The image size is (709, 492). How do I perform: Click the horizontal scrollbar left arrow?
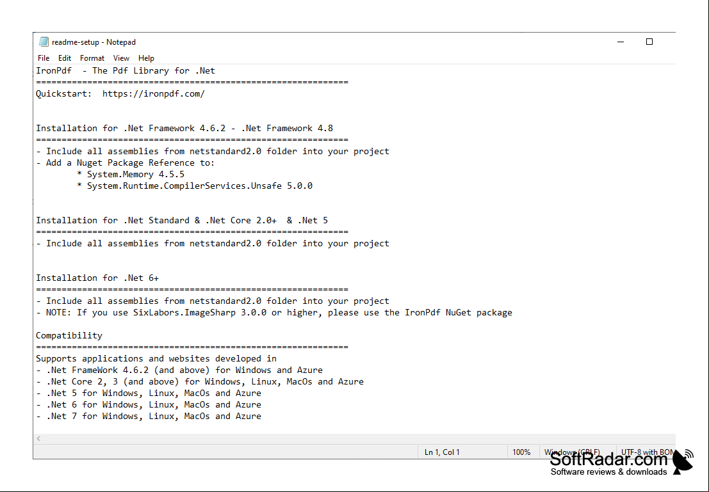point(39,438)
